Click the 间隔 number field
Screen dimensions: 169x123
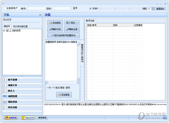(150, 9)
